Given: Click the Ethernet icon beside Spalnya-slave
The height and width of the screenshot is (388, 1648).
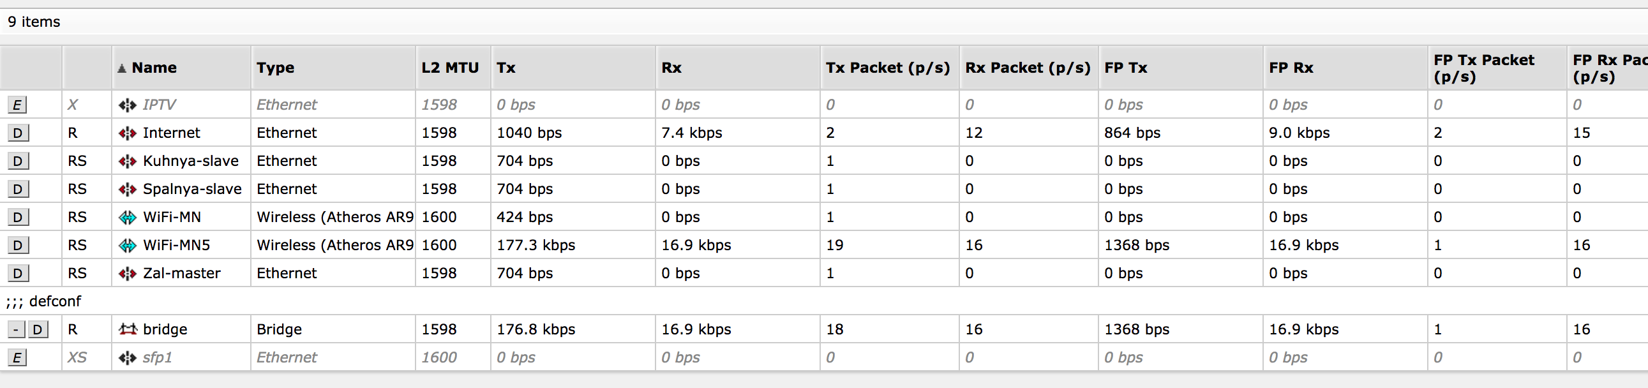Looking at the screenshot, I should coord(127,188).
